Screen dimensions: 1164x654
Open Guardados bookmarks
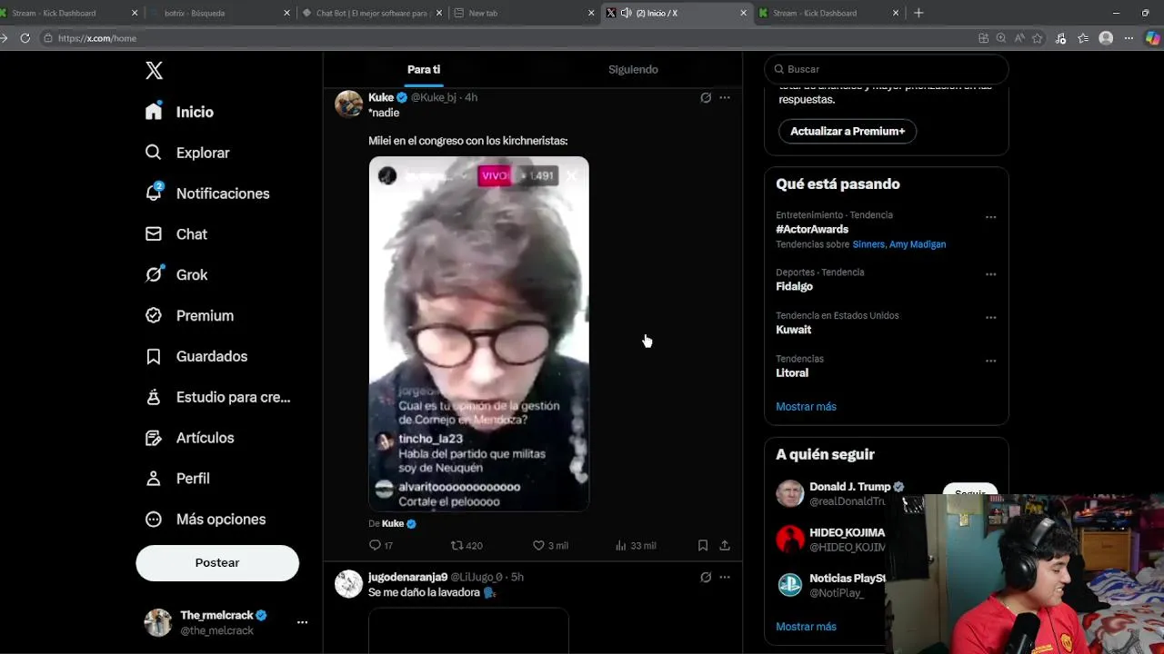(196, 356)
